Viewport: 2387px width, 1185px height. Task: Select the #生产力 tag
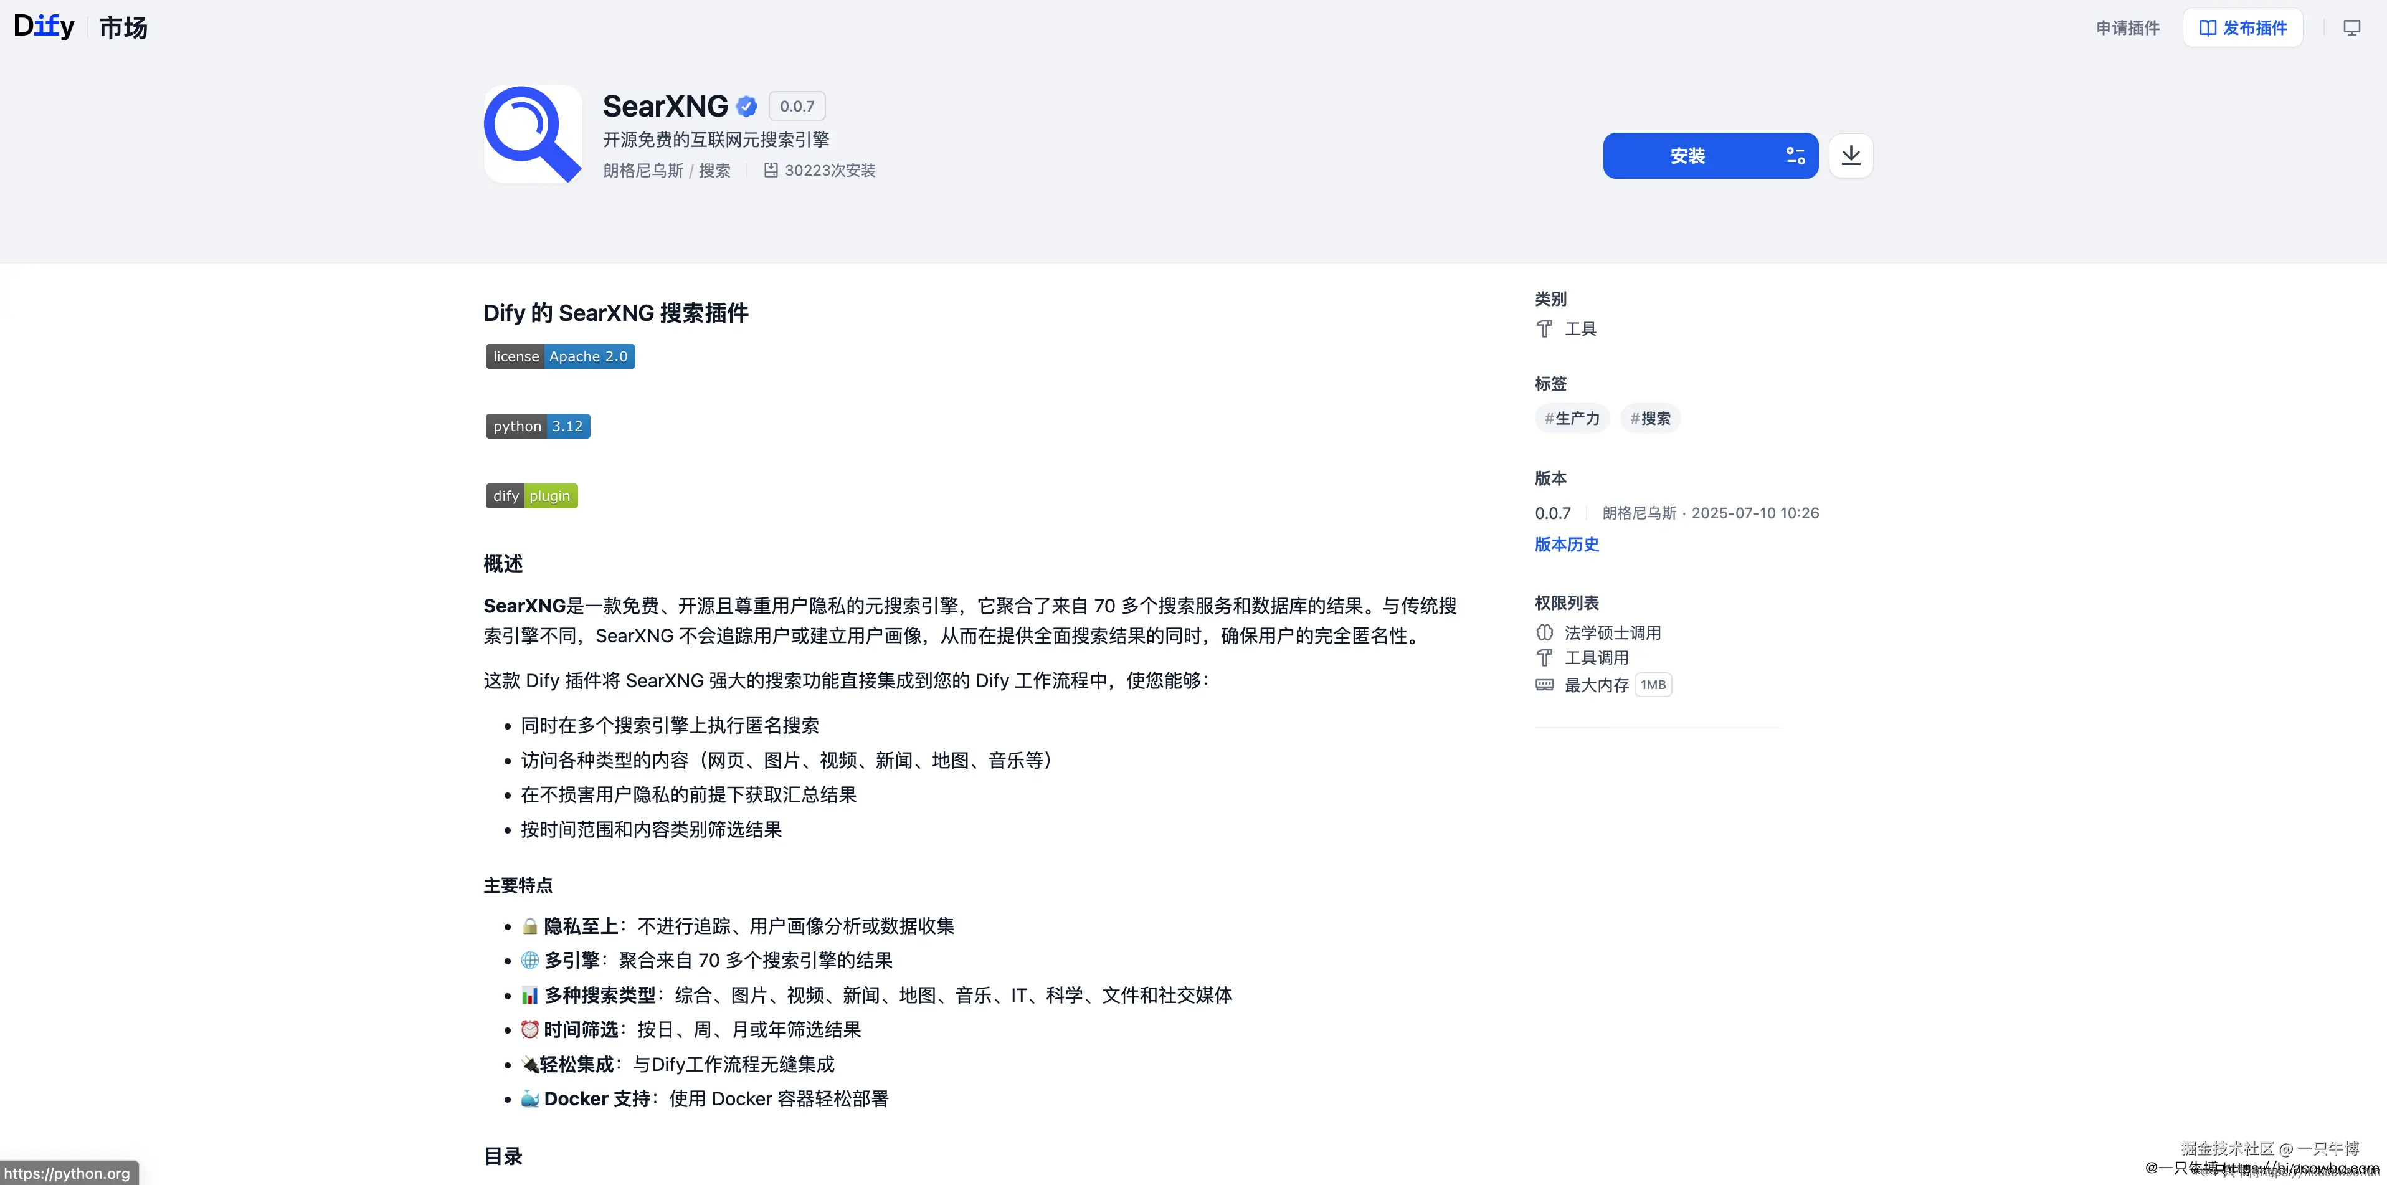pos(1572,418)
